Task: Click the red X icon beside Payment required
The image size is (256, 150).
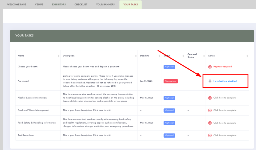Action: 210,67
